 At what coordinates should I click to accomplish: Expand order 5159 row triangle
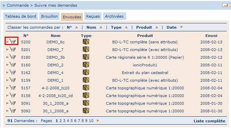(7, 80)
